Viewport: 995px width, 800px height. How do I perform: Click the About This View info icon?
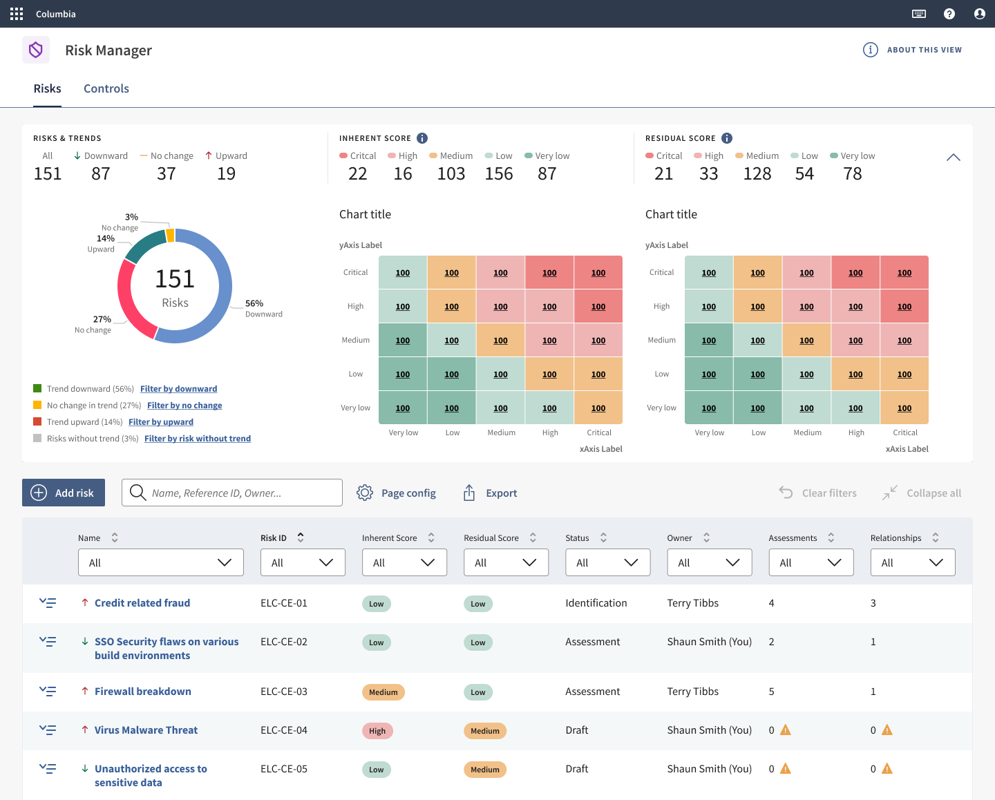[871, 50]
